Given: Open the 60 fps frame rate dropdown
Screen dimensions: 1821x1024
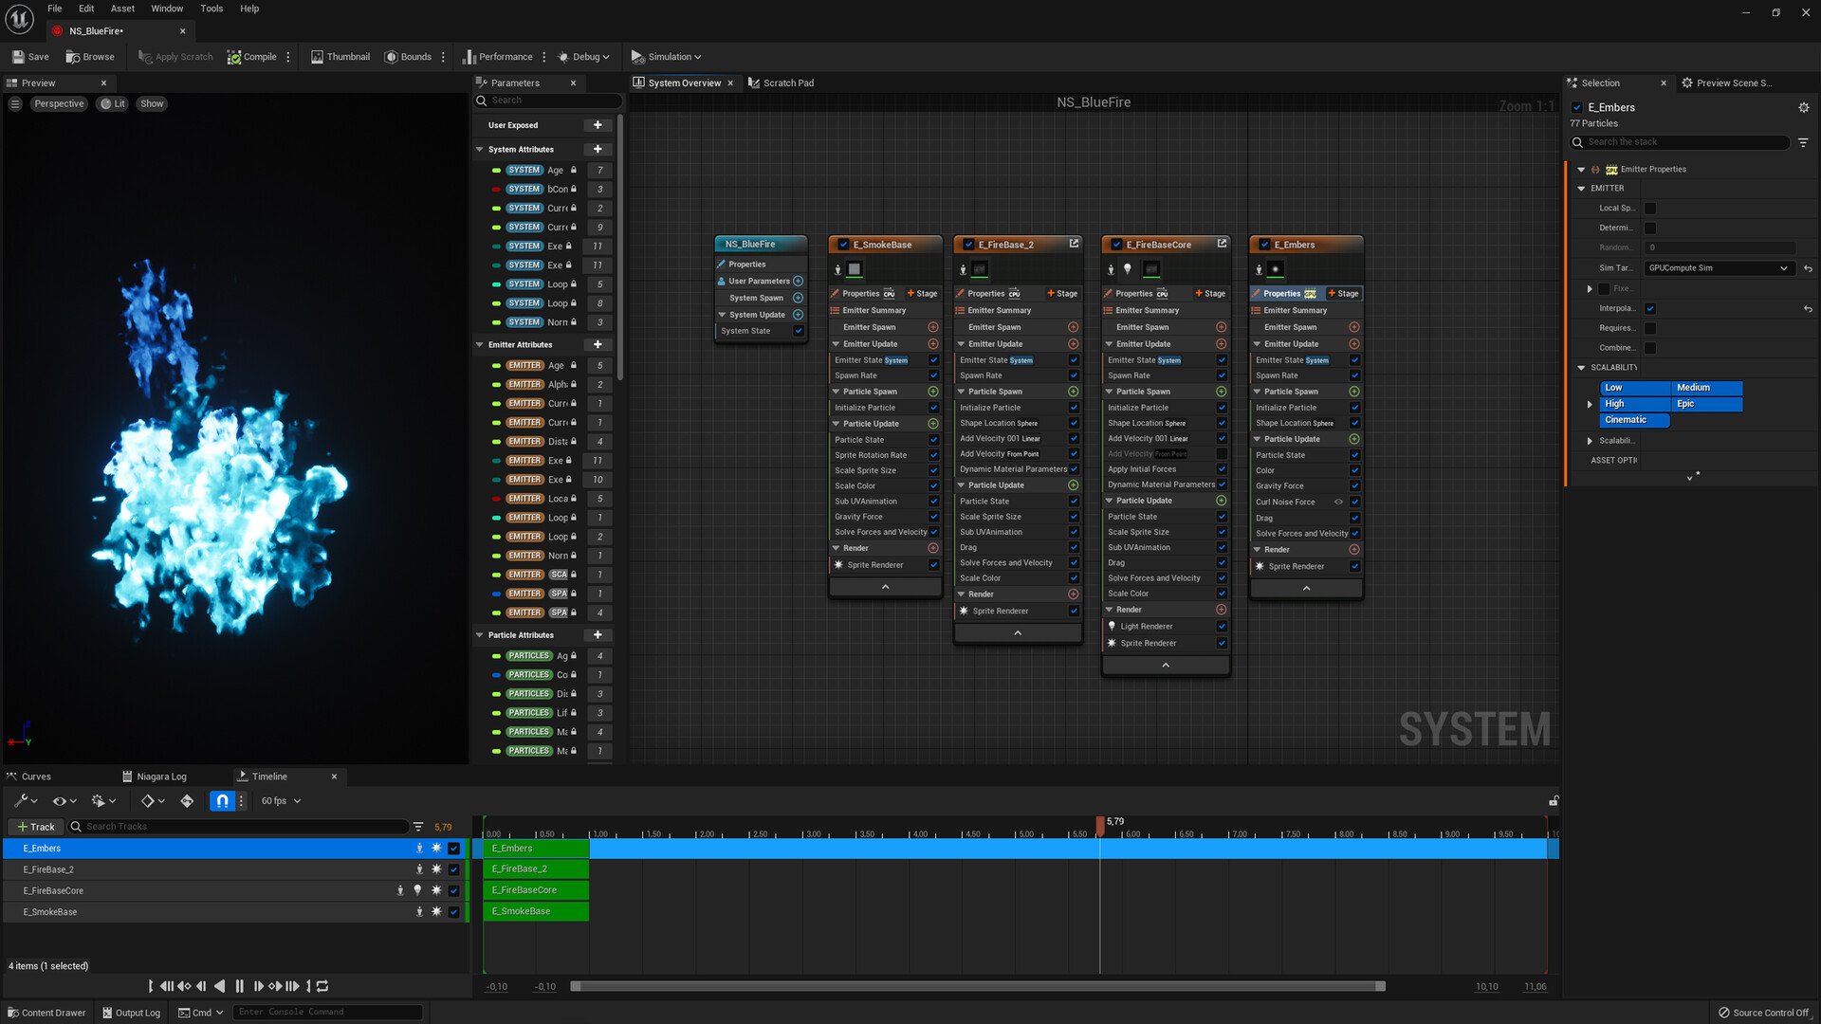Looking at the screenshot, I should tap(281, 801).
